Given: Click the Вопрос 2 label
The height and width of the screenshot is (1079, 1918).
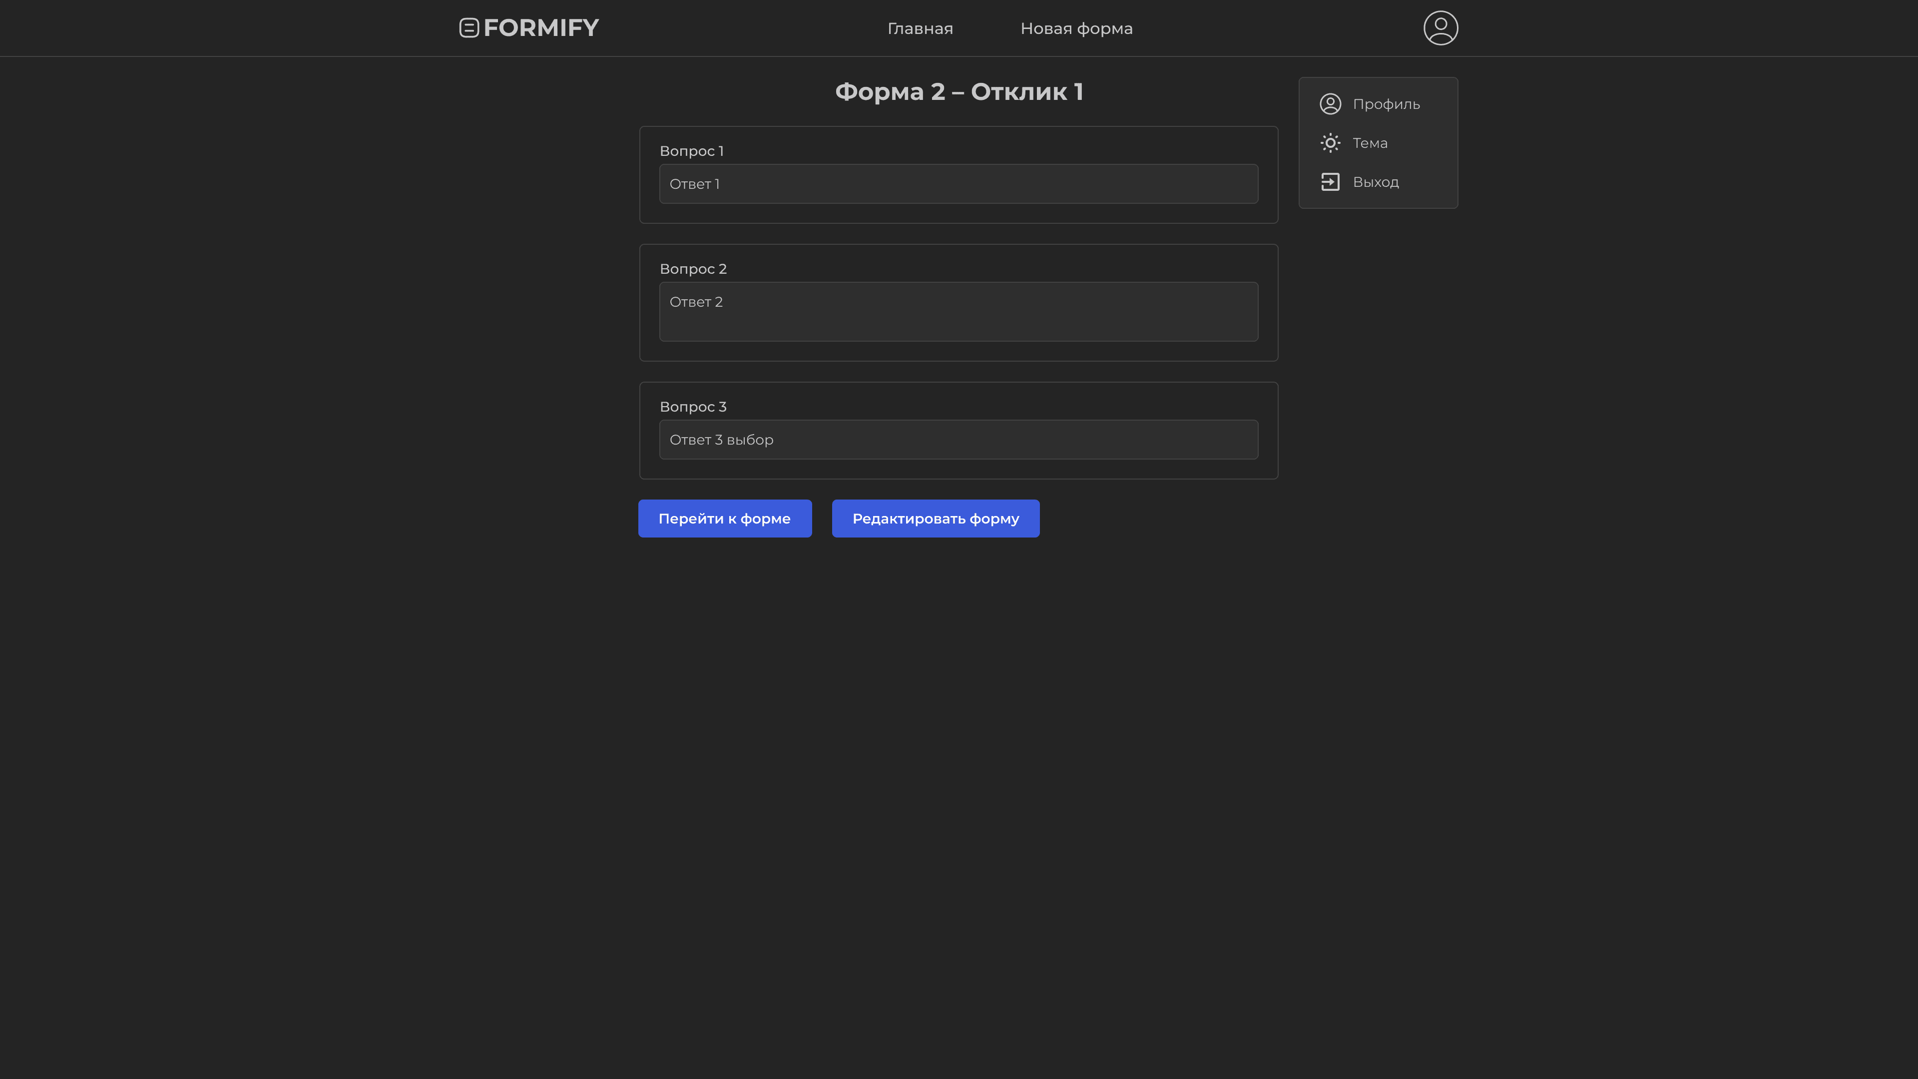Looking at the screenshot, I should (x=692, y=269).
